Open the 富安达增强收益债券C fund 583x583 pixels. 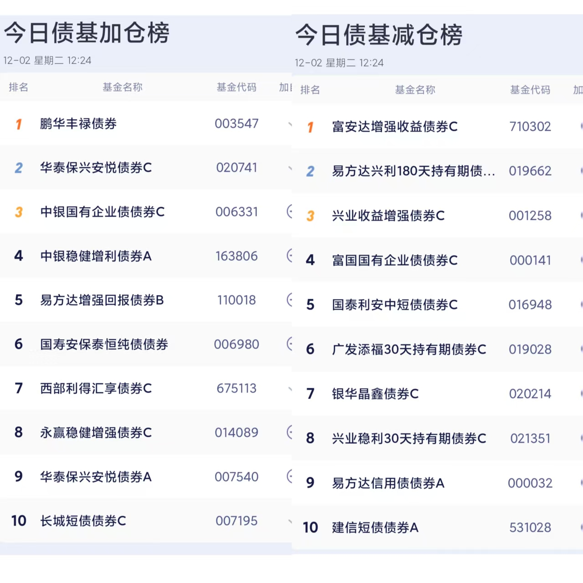click(x=394, y=127)
